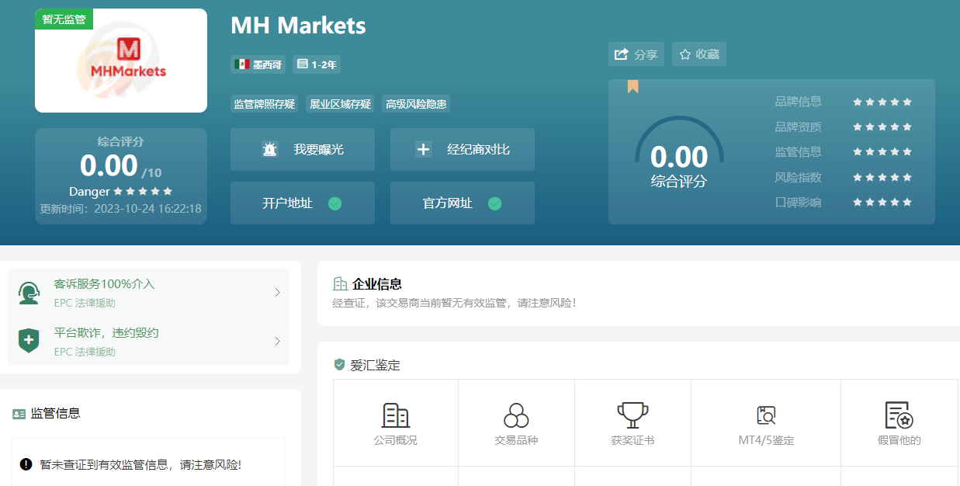Click the 我要曝光 alarm icon
Image resolution: width=960 pixels, height=486 pixels.
click(269, 150)
